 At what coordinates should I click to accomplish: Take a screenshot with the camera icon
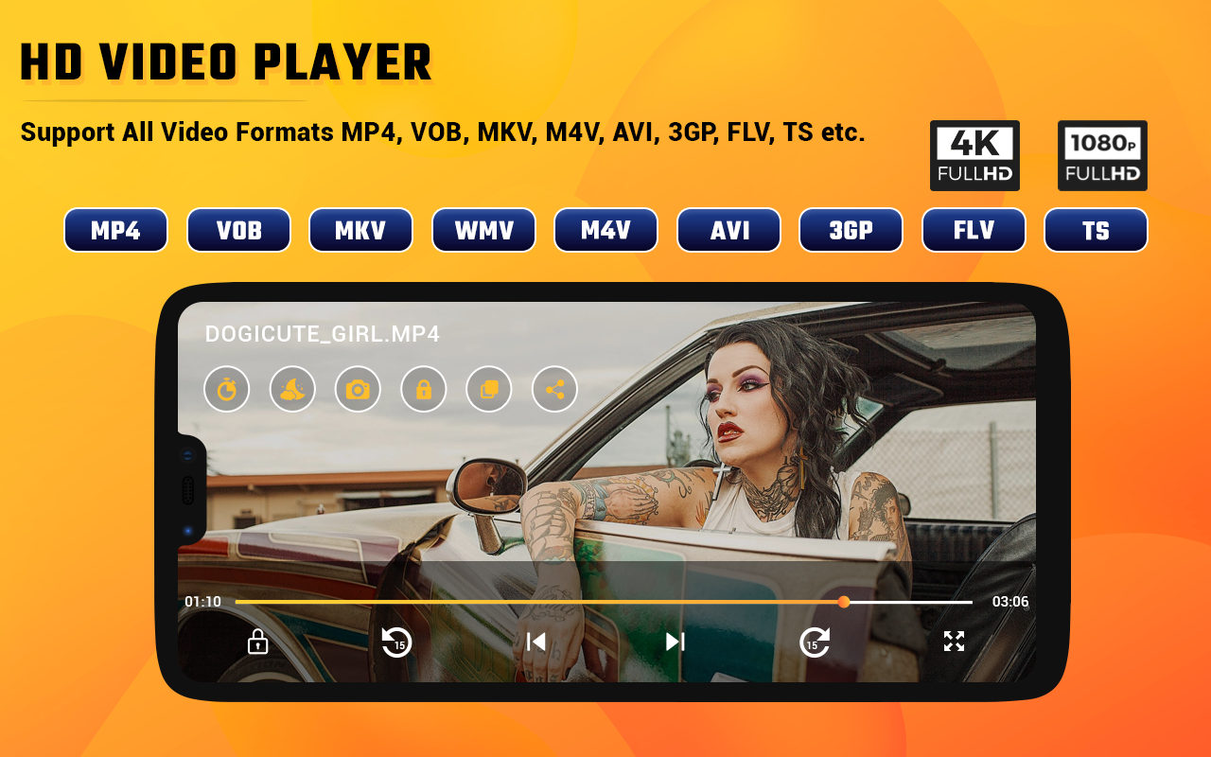click(x=358, y=389)
